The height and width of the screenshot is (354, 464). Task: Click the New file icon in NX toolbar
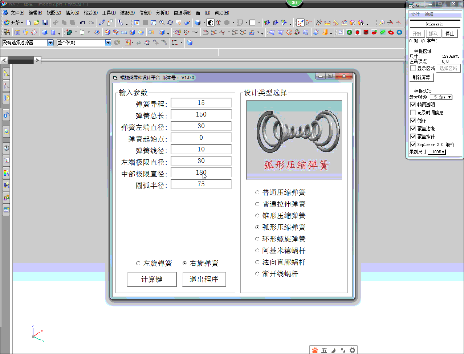(x=28, y=23)
